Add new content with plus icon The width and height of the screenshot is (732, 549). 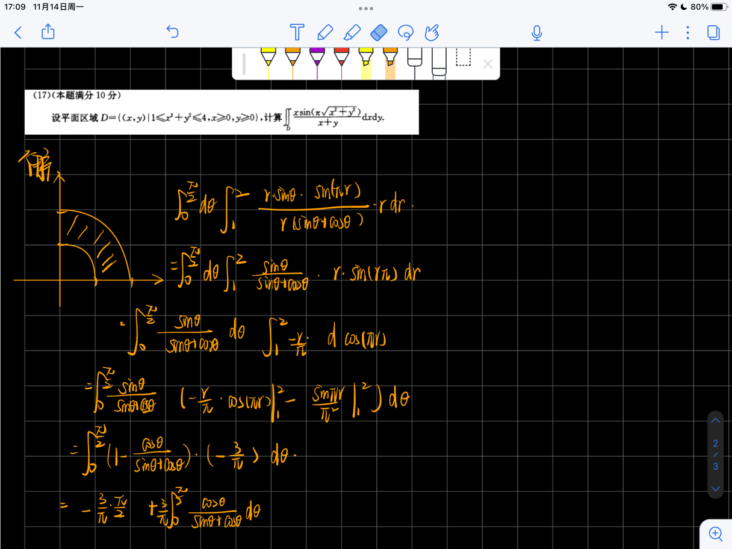pos(662,32)
